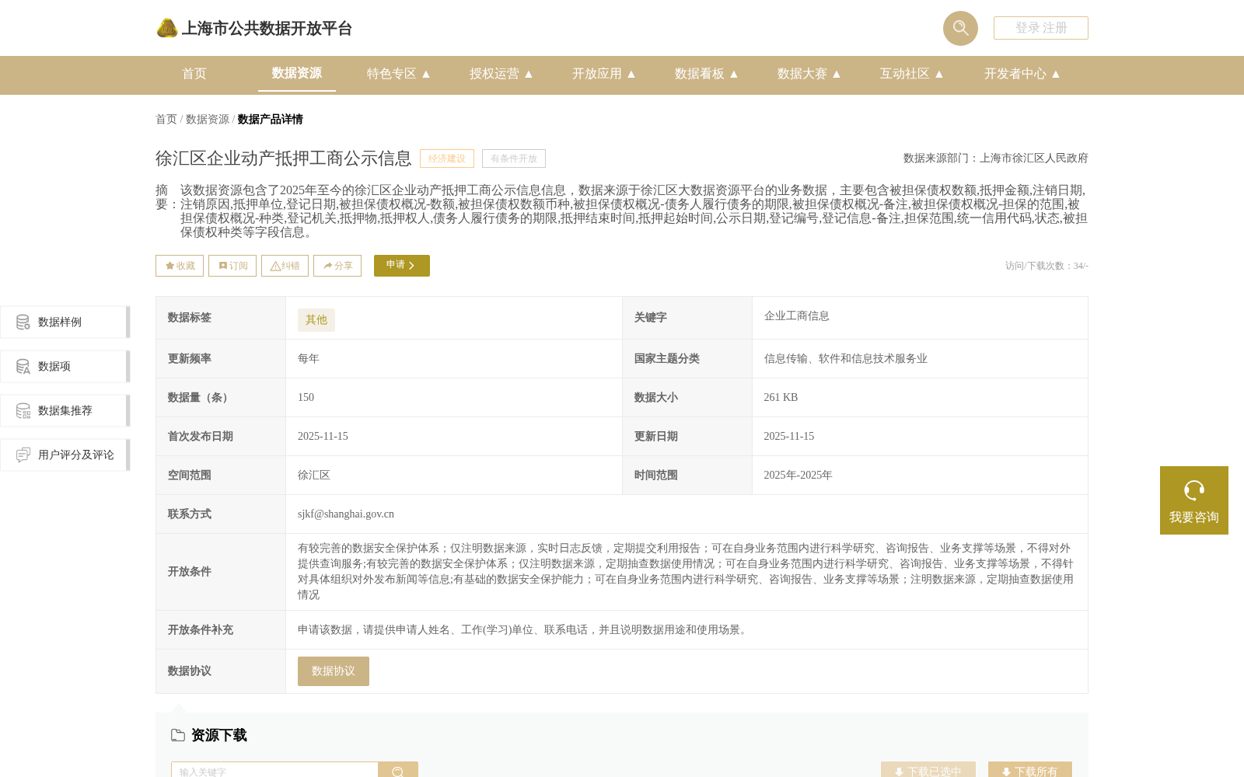
Task: Click the 261 KB size value
Action: [781, 398]
